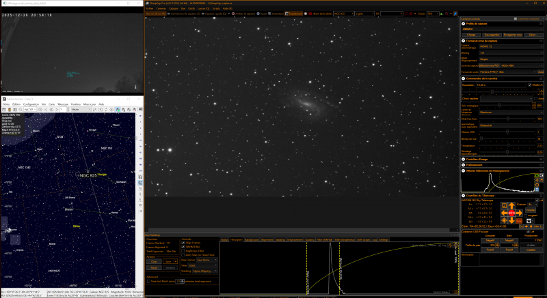
Task: Slew telescope left with the orange left arrow
Action: [504, 213]
